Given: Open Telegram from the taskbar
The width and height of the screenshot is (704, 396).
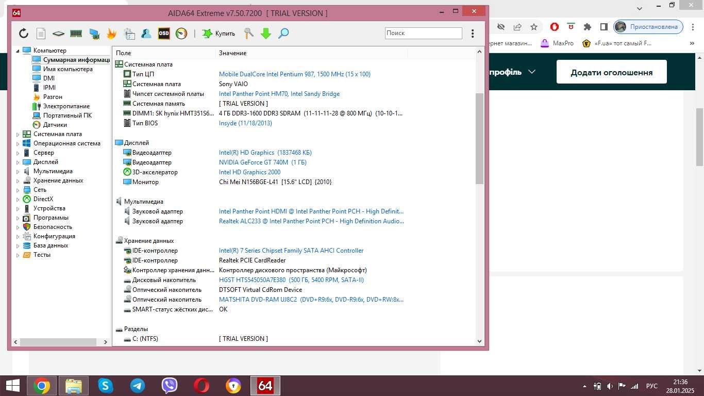Looking at the screenshot, I should click(137, 386).
